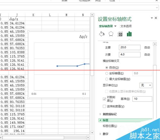The height and width of the screenshot is (140, 160).
Task: Select cell with value 173.0647
Action: point(17,127)
